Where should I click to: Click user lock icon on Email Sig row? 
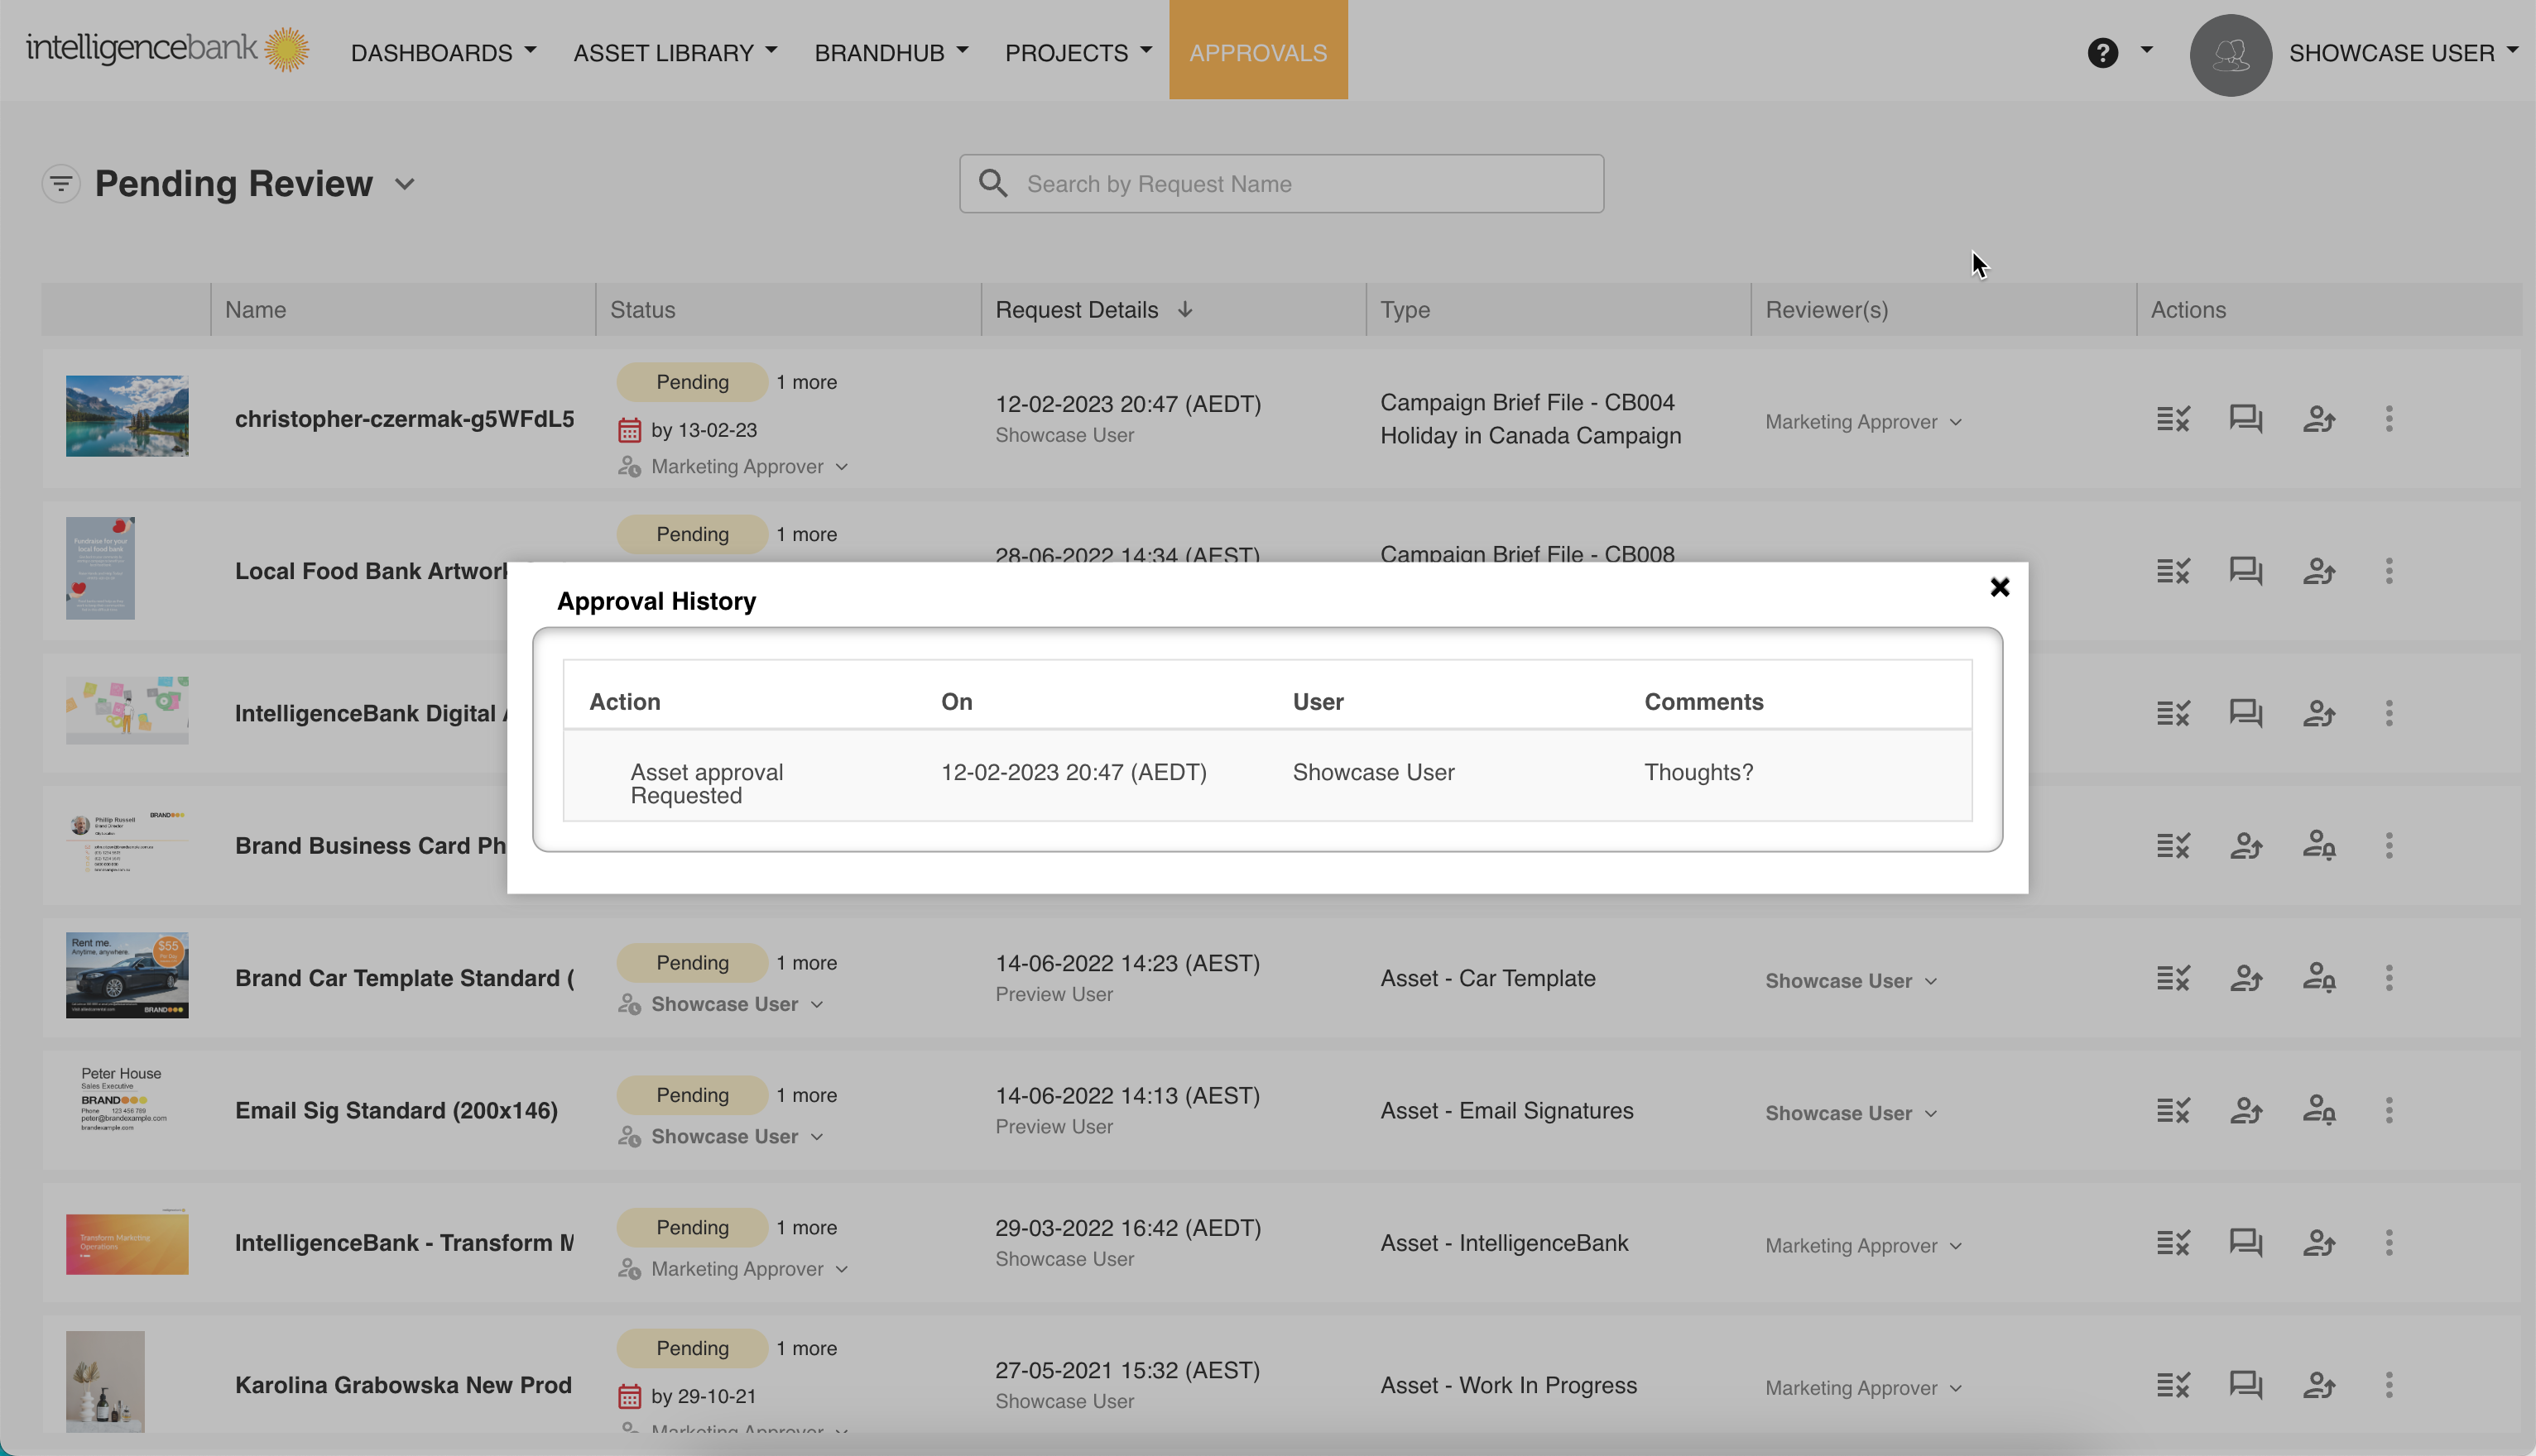(2318, 1110)
